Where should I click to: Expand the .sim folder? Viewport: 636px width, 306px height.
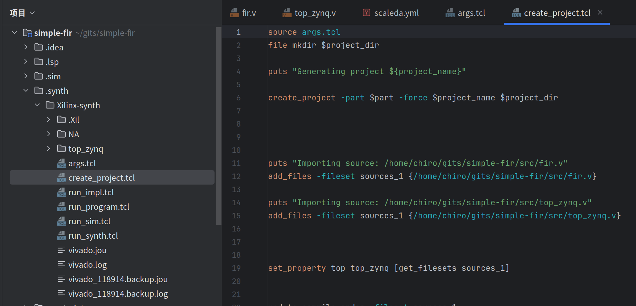26,76
